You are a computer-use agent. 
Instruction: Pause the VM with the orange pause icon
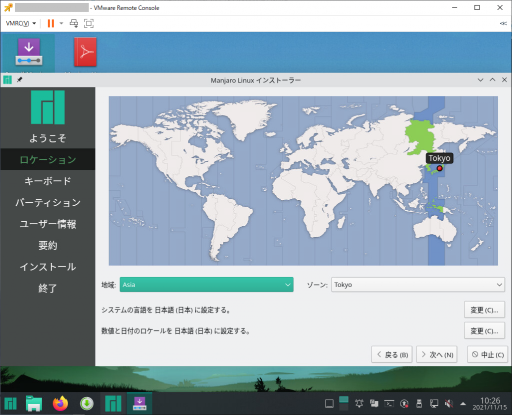[50, 23]
